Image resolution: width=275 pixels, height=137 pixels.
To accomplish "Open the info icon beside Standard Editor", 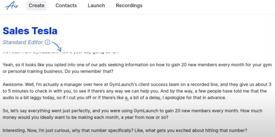I will (48, 42).
